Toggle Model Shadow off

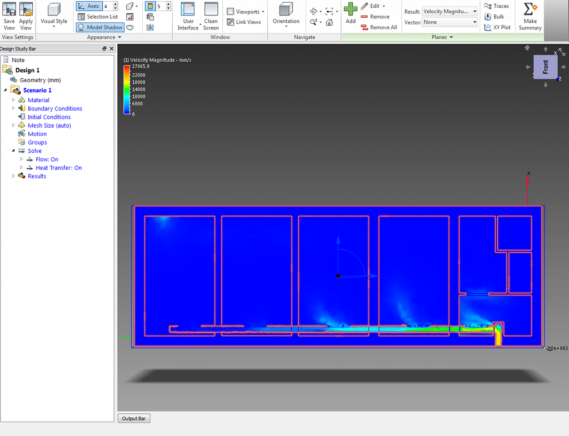pyautogui.click(x=100, y=27)
